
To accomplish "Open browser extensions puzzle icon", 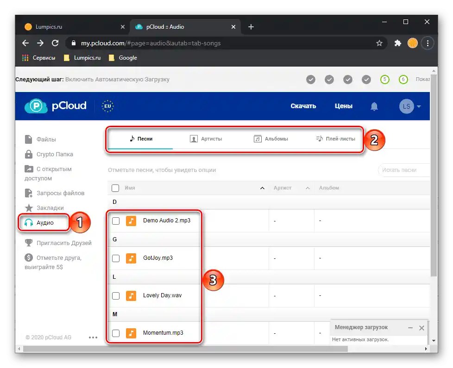I will [x=397, y=43].
